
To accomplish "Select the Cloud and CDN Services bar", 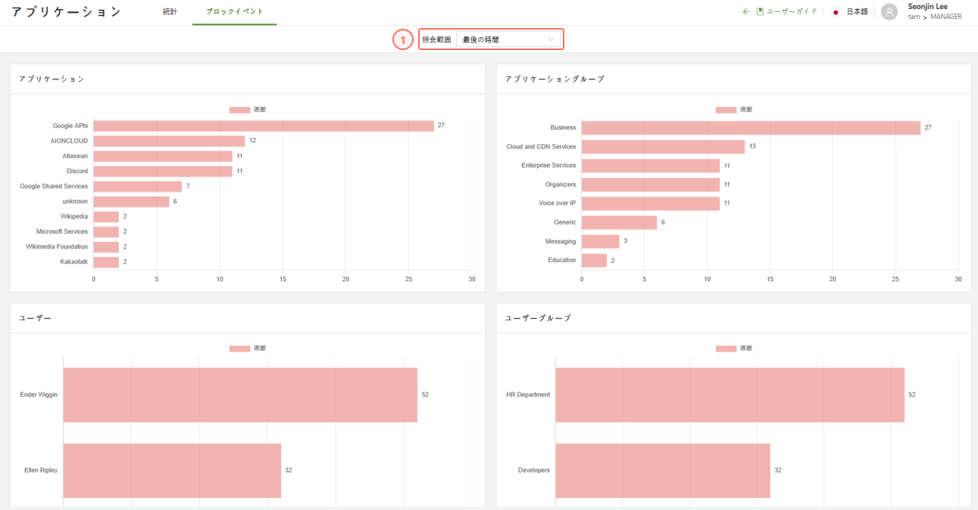I will pos(663,147).
